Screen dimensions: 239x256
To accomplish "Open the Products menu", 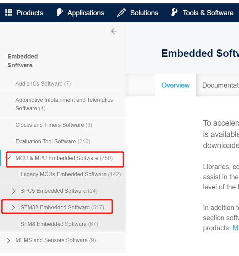I will click(29, 13).
